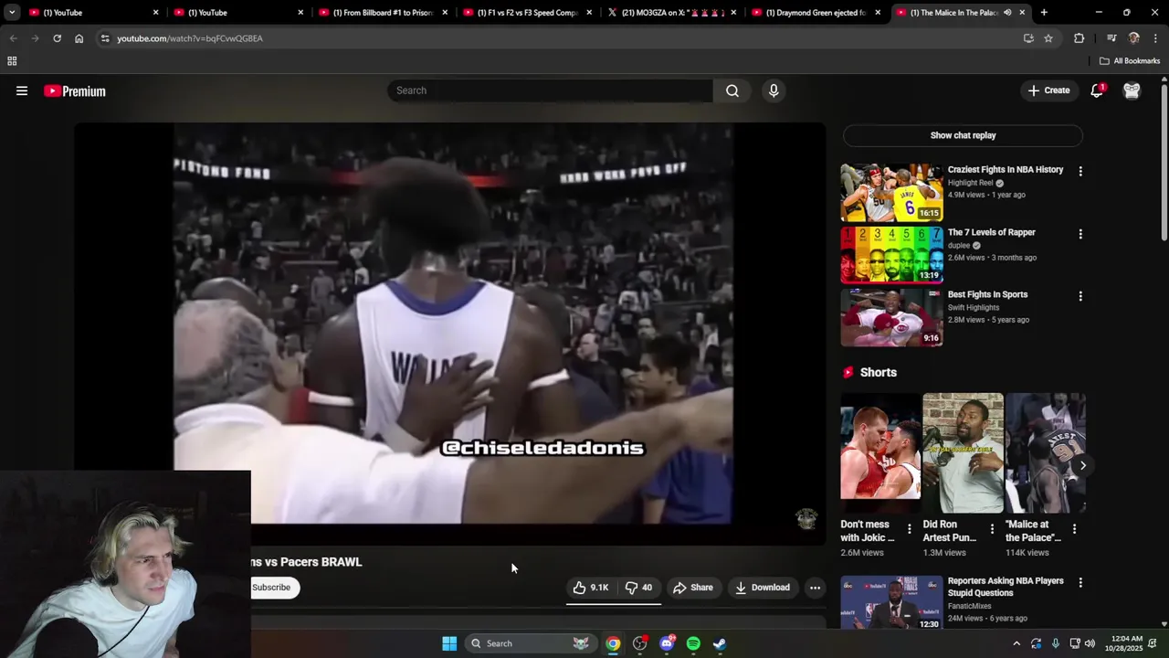Toggle the system tray microphone icon
Viewport: 1169px width, 658px height.
[1056, 643]
